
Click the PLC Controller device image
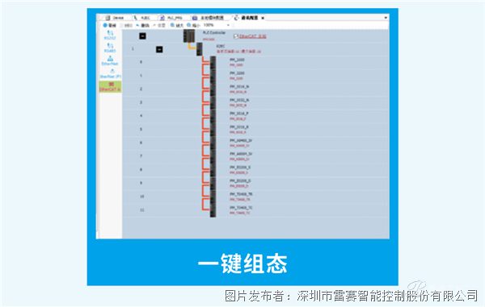tap(189, 35)
